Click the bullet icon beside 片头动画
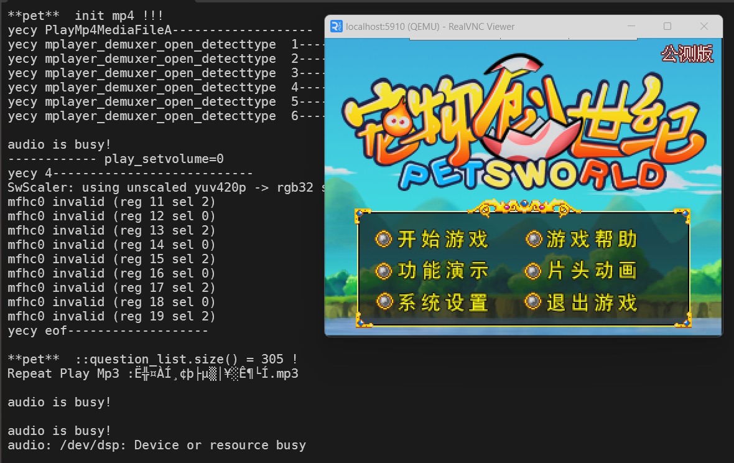The height and width of the screenshot is (463, 734). (x=533, y=271)
